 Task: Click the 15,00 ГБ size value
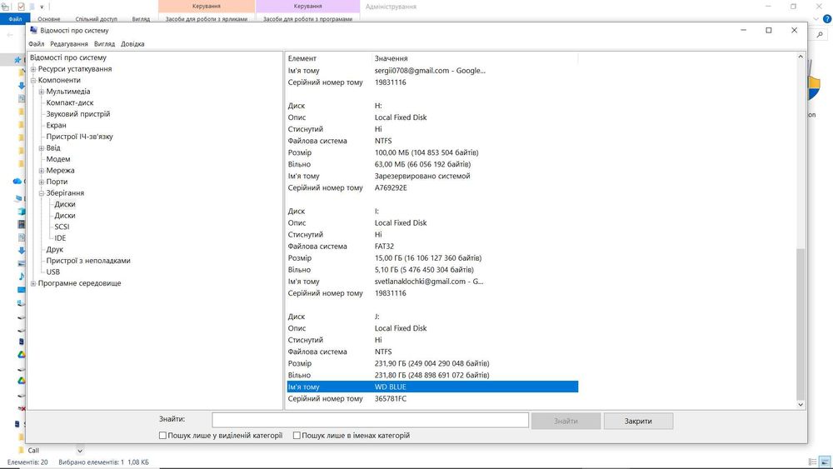428,258
